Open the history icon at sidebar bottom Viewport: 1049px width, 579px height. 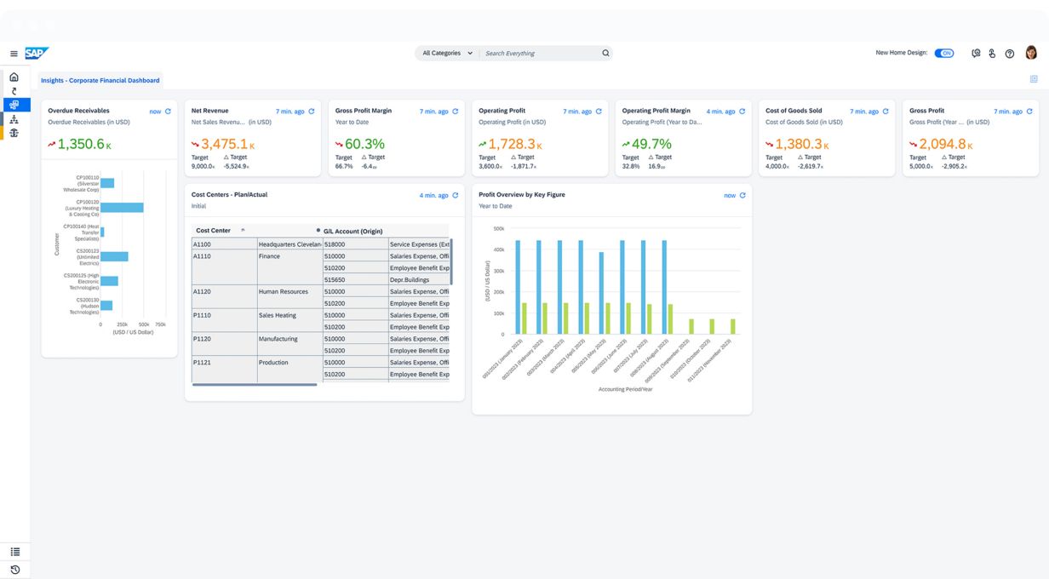pyautogui.click(x=14, y=570)
